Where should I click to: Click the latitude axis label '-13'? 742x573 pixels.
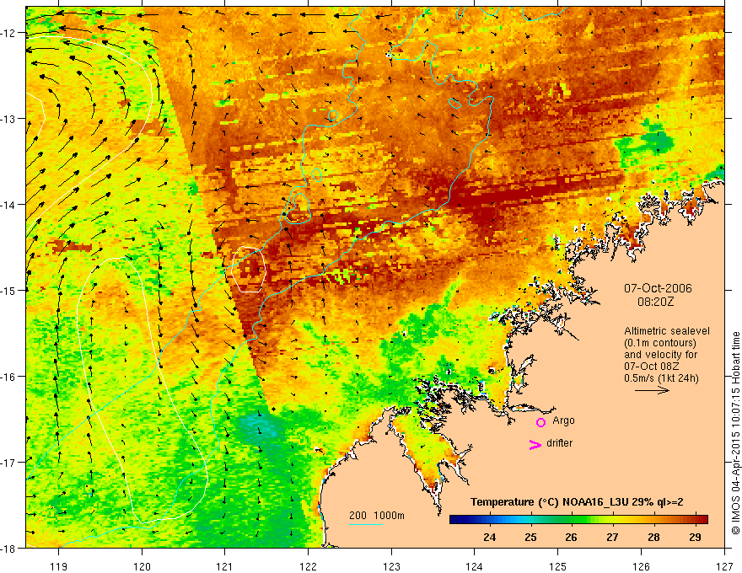coord(8,119)
